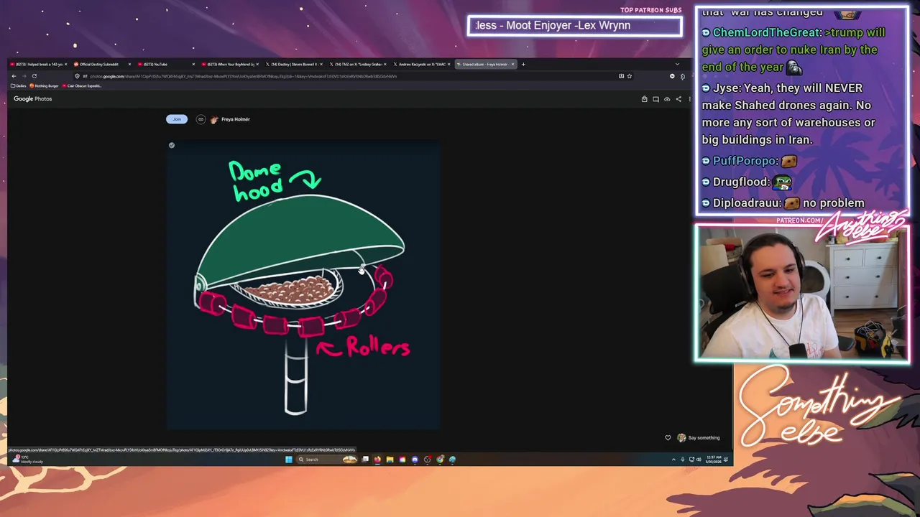Open the Clair Obscur Expedition bookmark
This screenshot has height=517, width=920.
coord(82,86)
